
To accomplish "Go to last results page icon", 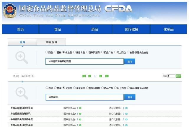I will coord(107,76).
